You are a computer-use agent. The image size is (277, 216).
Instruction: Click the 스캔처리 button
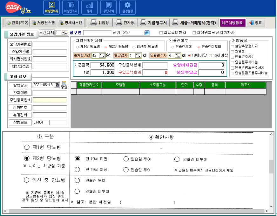pos(47,33)
